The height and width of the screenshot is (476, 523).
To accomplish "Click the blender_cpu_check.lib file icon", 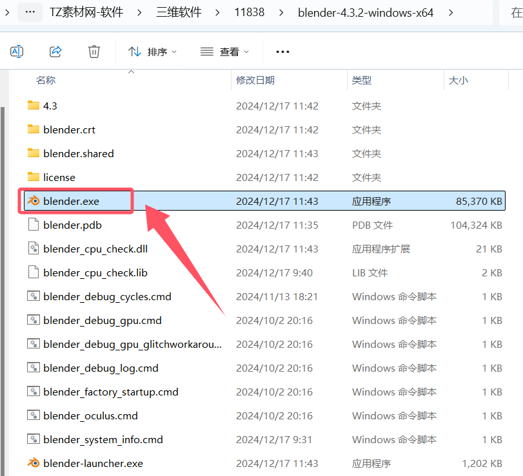I will (x=34, y=272).
